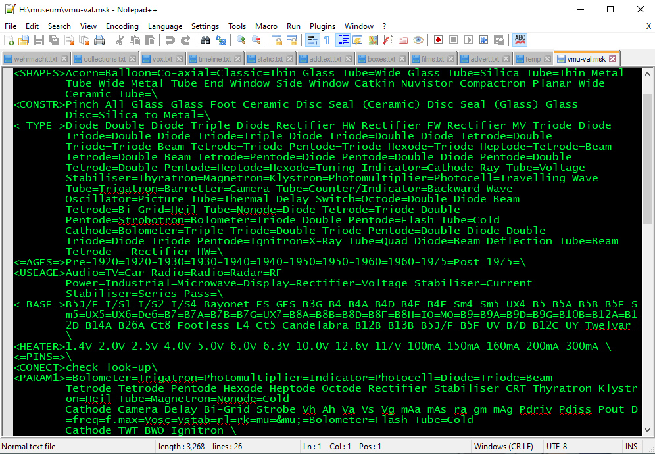Play back the recorded macro
Screen dimensions: 655x454
[x=468, y=40]
